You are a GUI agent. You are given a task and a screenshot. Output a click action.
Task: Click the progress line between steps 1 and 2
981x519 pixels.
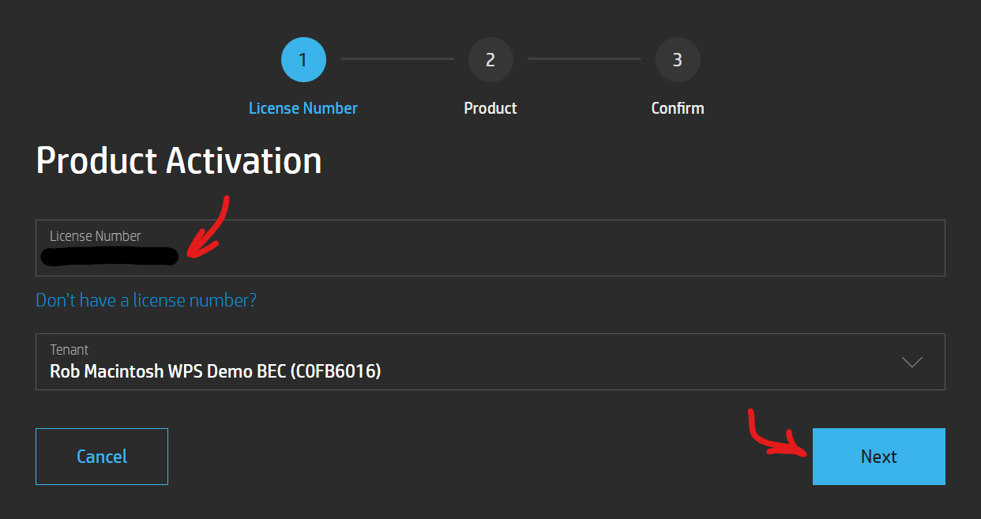pyautogui.click(x=397, y=59)
